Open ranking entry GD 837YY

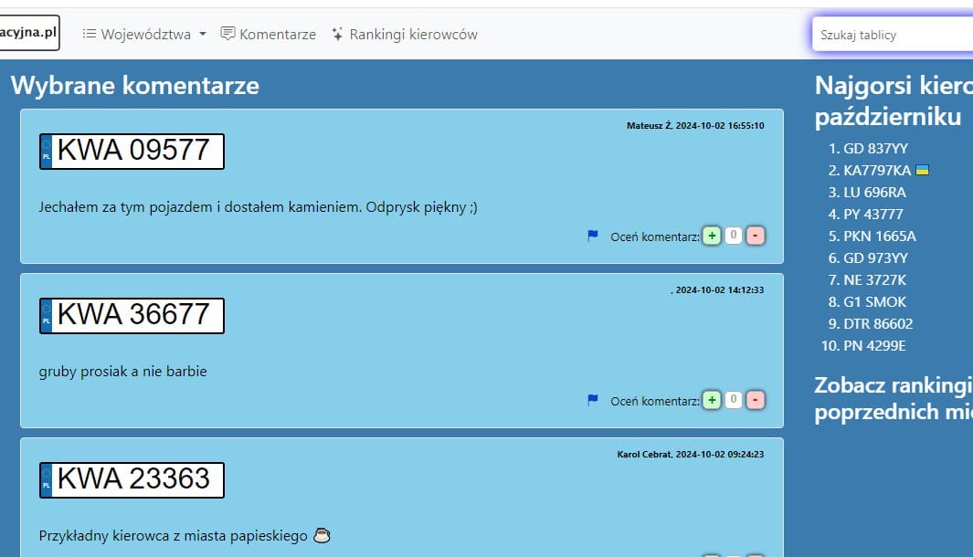(x=875, y=148)
